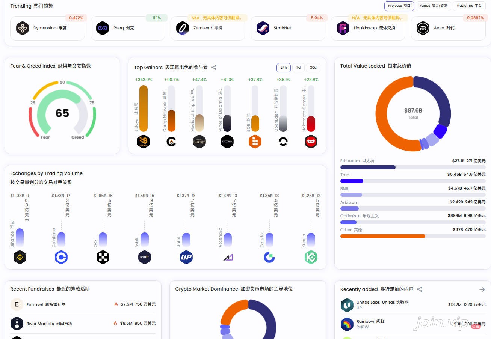Open the Entravel fundraise row
491x339 pixels.
pyautogui.click(x=83, y=304)
